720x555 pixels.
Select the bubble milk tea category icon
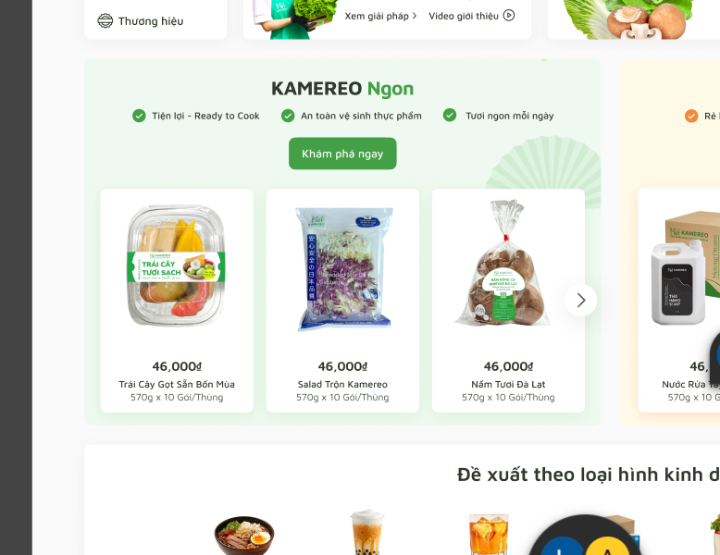click(x=366, y=533)
